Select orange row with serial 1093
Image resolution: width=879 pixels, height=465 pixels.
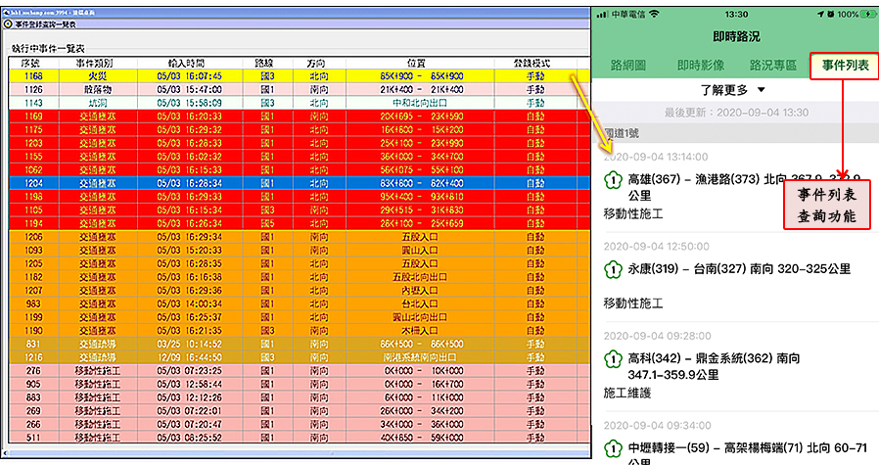click(298, 251)
